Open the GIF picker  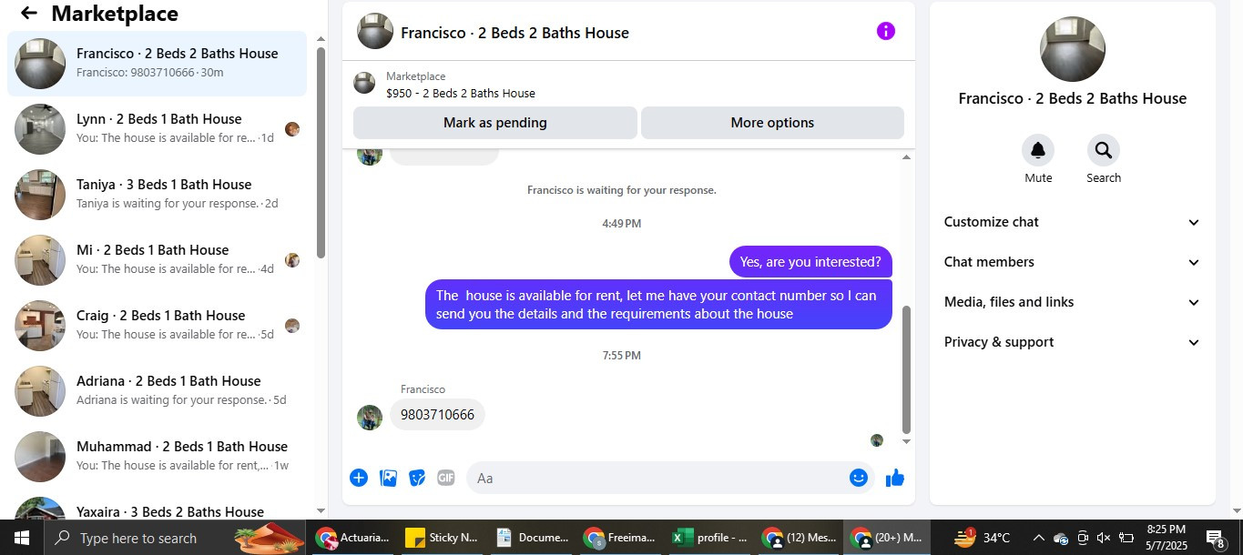(x=445, y=478)
